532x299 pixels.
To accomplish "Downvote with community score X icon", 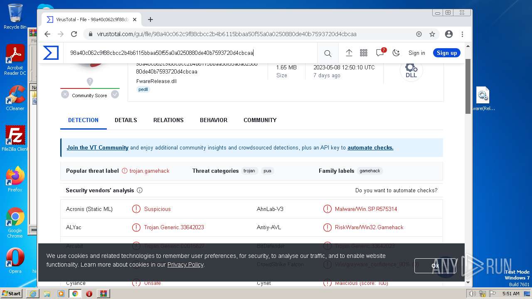I will coord(65,94).
